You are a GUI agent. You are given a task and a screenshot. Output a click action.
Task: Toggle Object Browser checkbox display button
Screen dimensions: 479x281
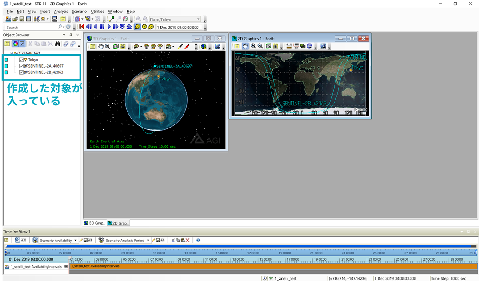coord(22,44)
